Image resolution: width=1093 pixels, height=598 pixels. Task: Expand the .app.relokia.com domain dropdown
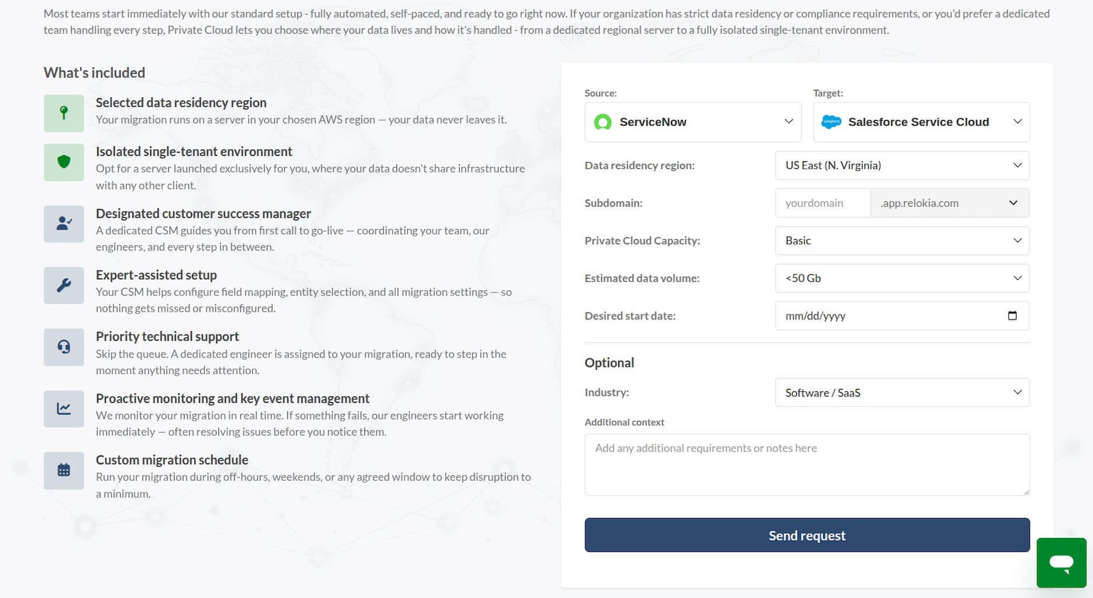950,203
